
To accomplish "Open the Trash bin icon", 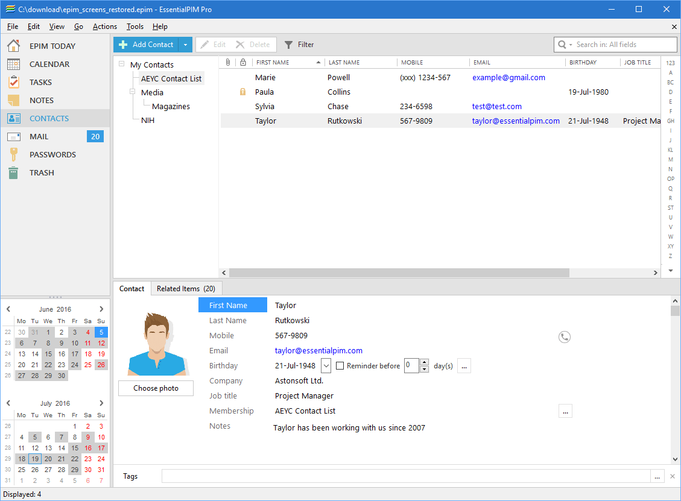I will tap(13, 173).
